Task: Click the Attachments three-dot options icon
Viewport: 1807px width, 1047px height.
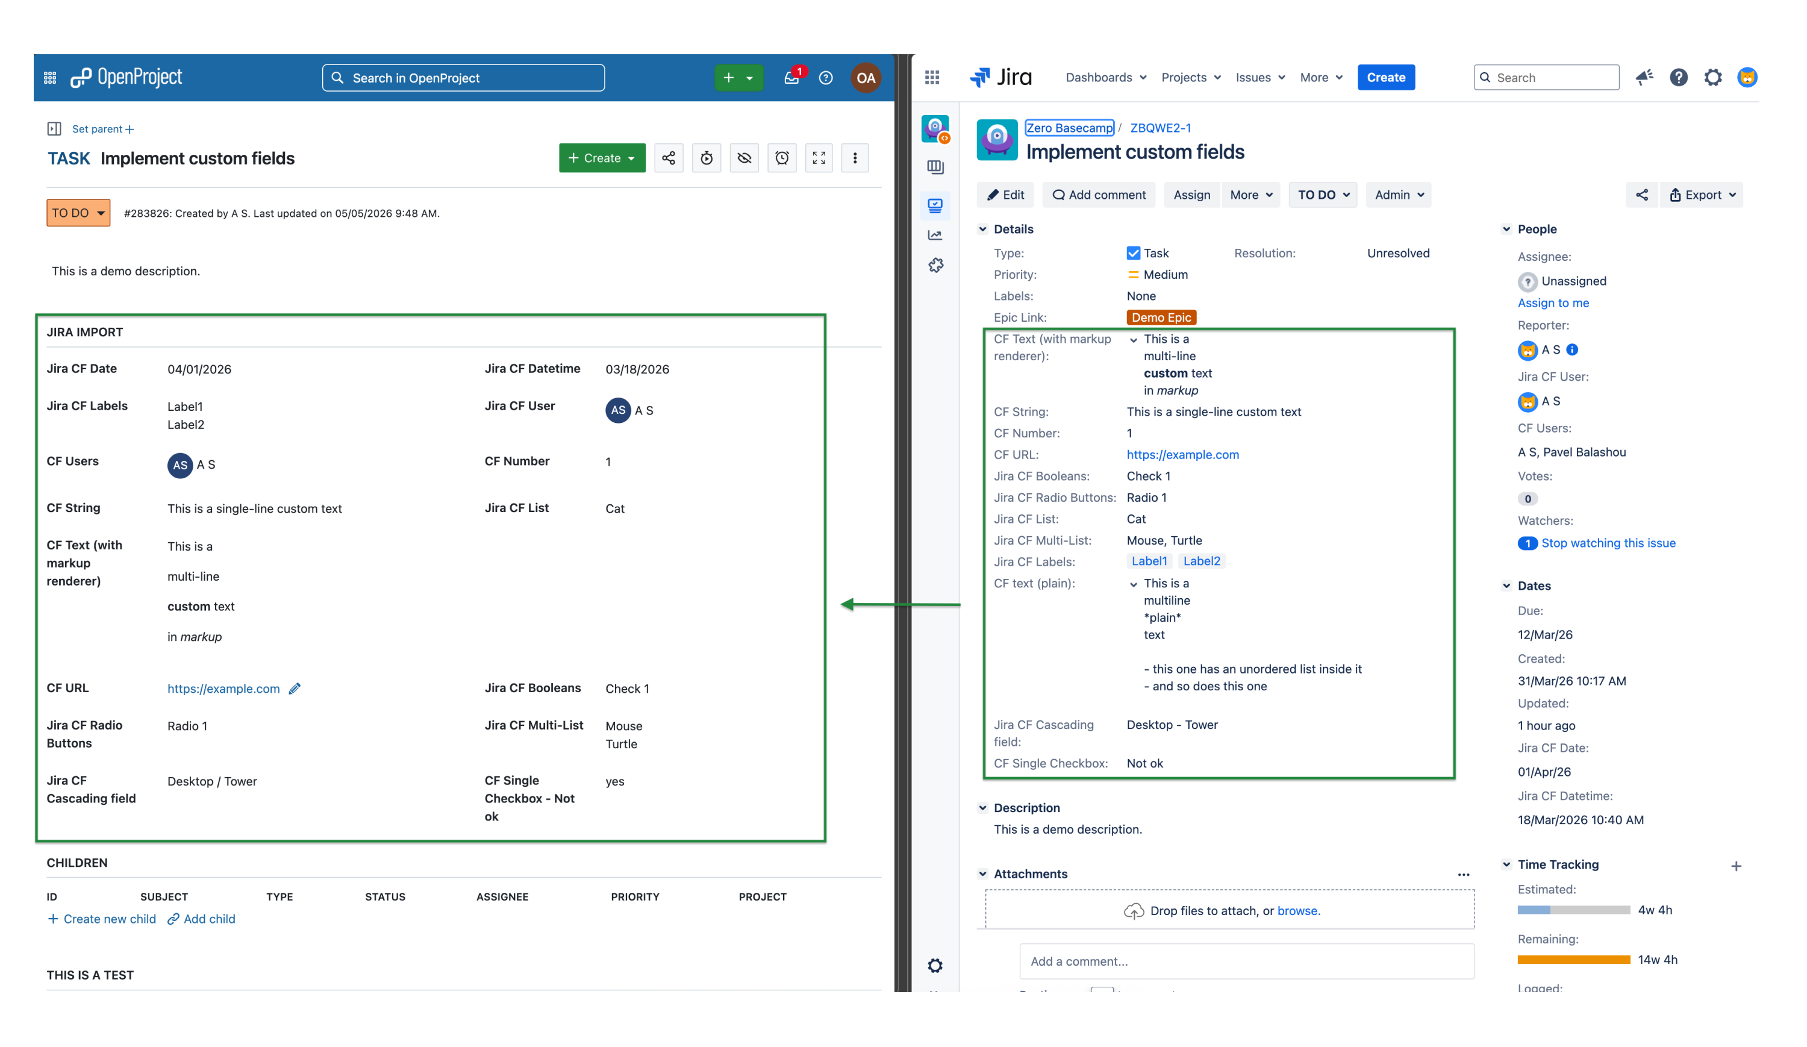Action: (1464, 875)
